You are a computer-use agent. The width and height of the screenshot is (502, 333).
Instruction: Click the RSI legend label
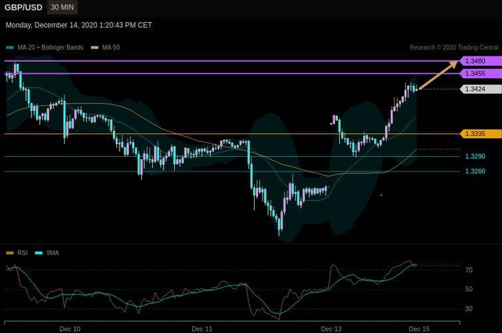tap(23, 253)
